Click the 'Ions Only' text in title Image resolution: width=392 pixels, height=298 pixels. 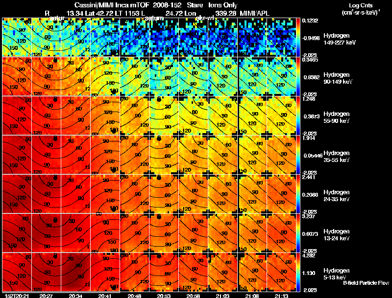(x=223, y=5)
